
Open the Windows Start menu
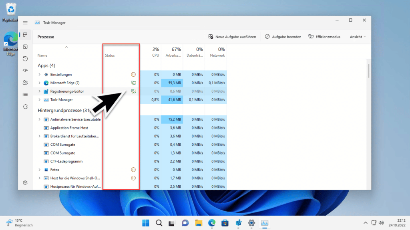point(146,223)
